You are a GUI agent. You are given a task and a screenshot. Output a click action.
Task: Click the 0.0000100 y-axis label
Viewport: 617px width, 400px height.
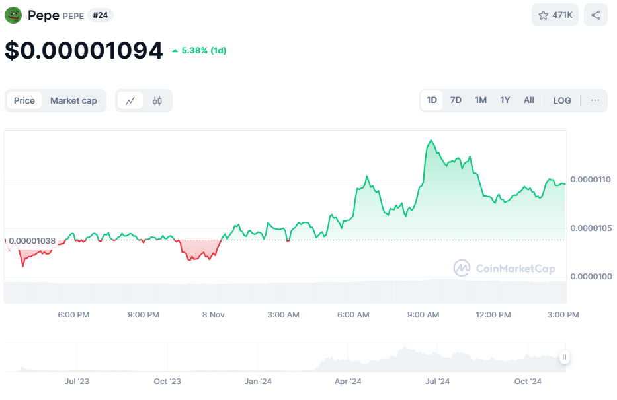[x=591, y=277]
